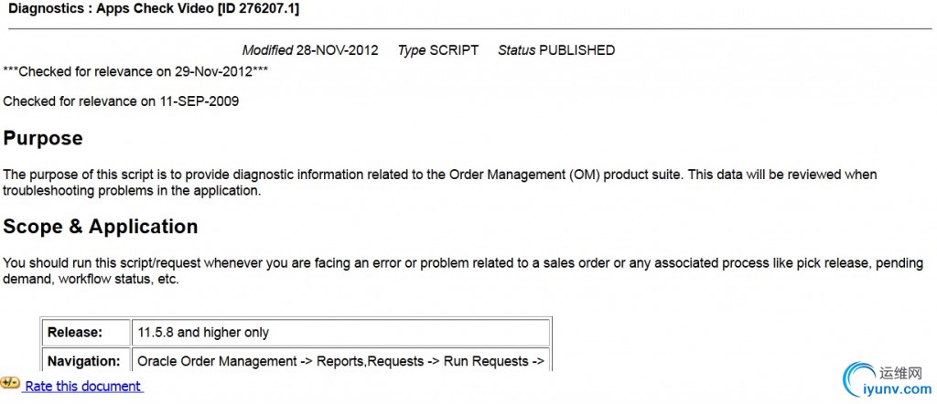Click the Oracle Order Management navigation path cell
This screenshot has width=937, height=404.
[x=340, y=359]
